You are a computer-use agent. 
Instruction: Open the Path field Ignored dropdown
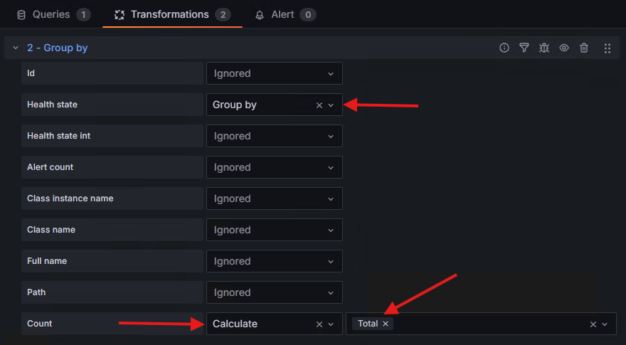[274, 292]
